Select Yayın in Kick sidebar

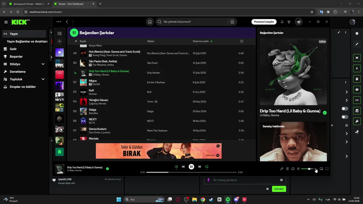pyautogui.click(x=24, y=34)
